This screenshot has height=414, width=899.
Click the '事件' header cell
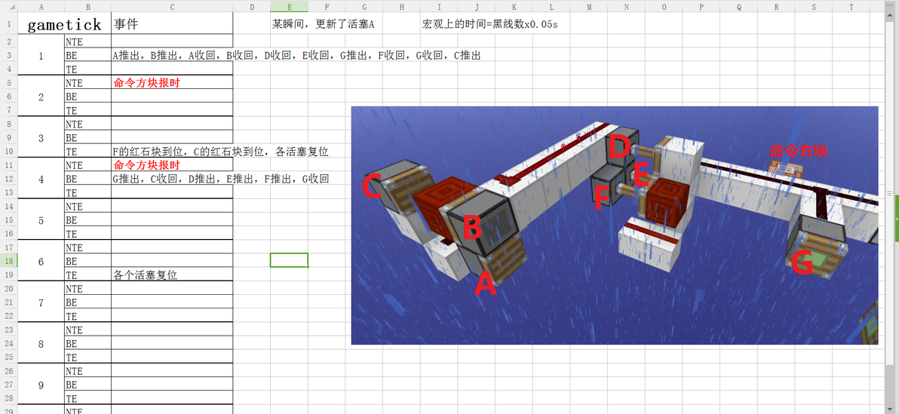point(172,23)
